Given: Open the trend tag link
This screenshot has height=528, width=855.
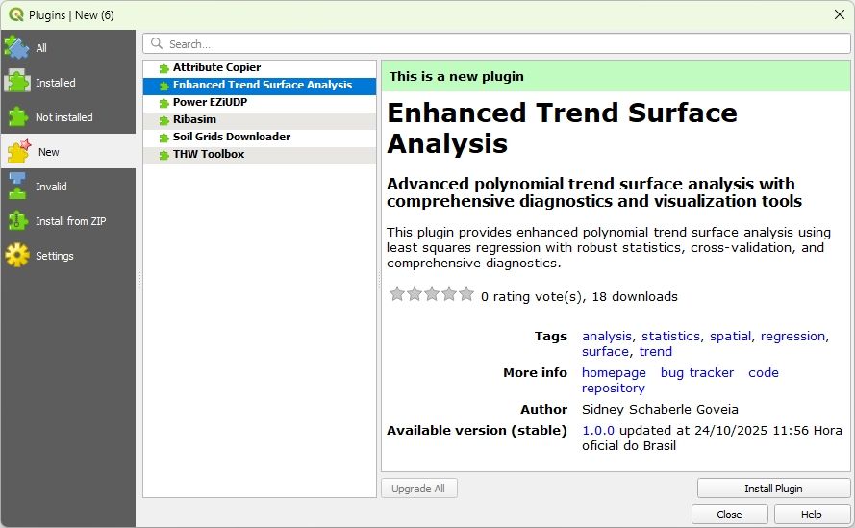Looking at the screenshot, I should click(655, 351).
